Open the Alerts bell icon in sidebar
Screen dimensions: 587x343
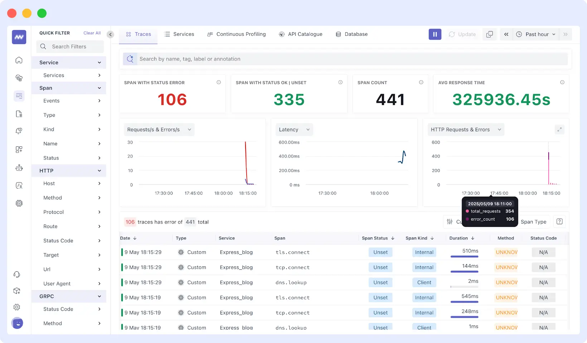(x=19, y=131)
